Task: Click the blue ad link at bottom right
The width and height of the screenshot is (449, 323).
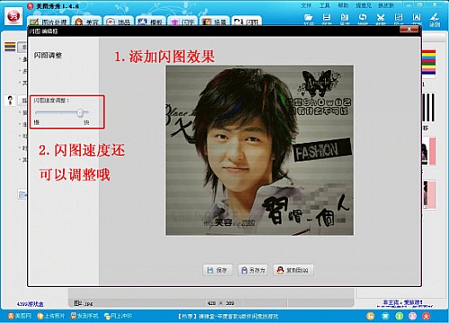Action: coord(403,303)
